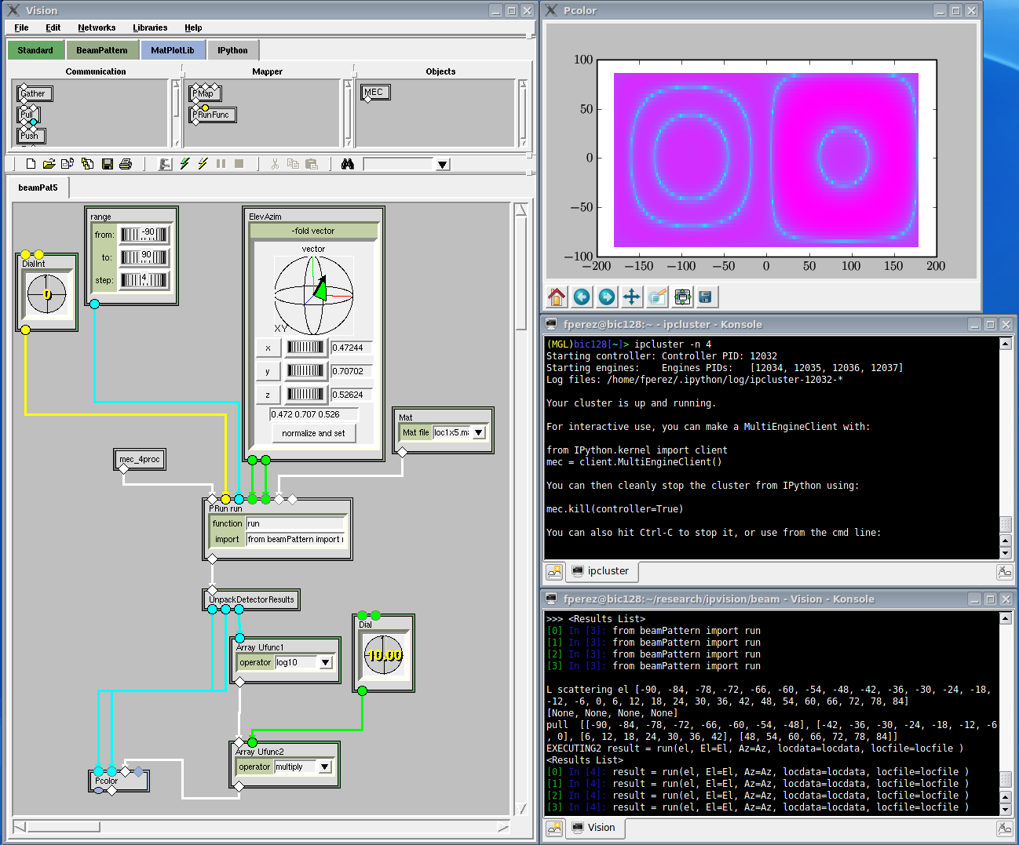Screen dimensions: 1019x845
Task: Open the Help menu
Action: point(193,27)
